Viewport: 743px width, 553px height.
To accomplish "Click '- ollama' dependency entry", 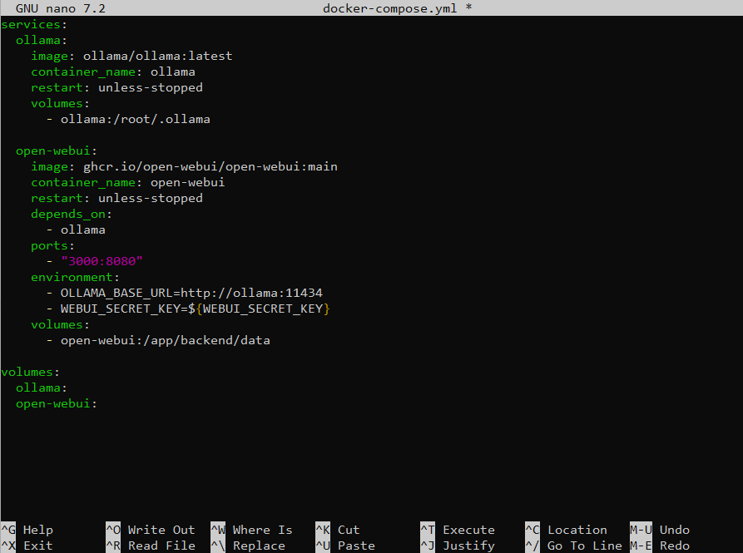I will point(76,230).
